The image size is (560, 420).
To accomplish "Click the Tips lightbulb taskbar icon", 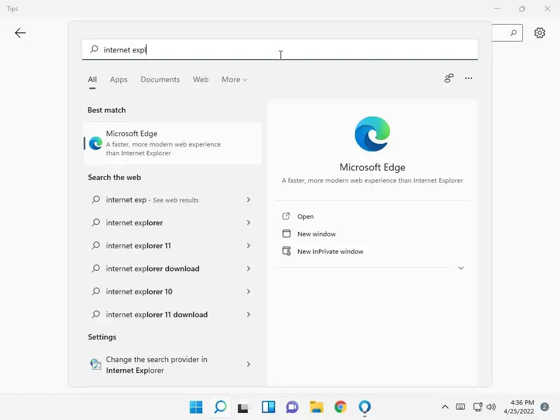I will (365, 407).
